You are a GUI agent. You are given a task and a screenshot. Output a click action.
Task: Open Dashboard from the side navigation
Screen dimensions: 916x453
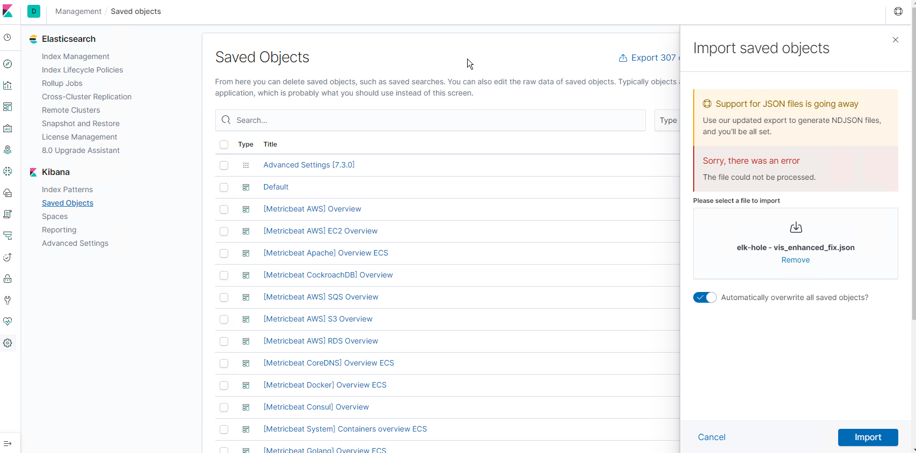coord(8,107)
